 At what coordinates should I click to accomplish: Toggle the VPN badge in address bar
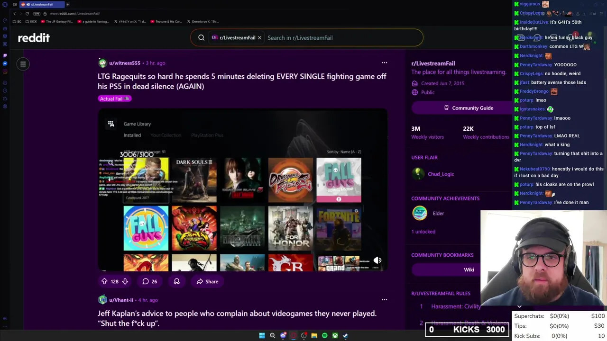37,13
